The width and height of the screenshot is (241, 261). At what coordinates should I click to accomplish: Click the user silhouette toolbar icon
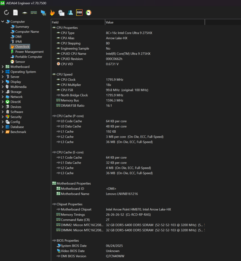click(70, 12)
